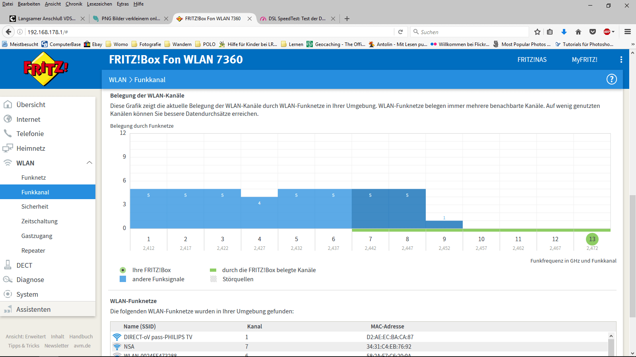The width and height of the screenshot is (636, 357).
Task: Bookmark page with the star icon
Action: [537, 32]
